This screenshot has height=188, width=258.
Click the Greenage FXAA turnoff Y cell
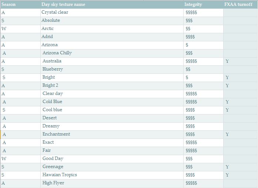(x=241, y=167)
